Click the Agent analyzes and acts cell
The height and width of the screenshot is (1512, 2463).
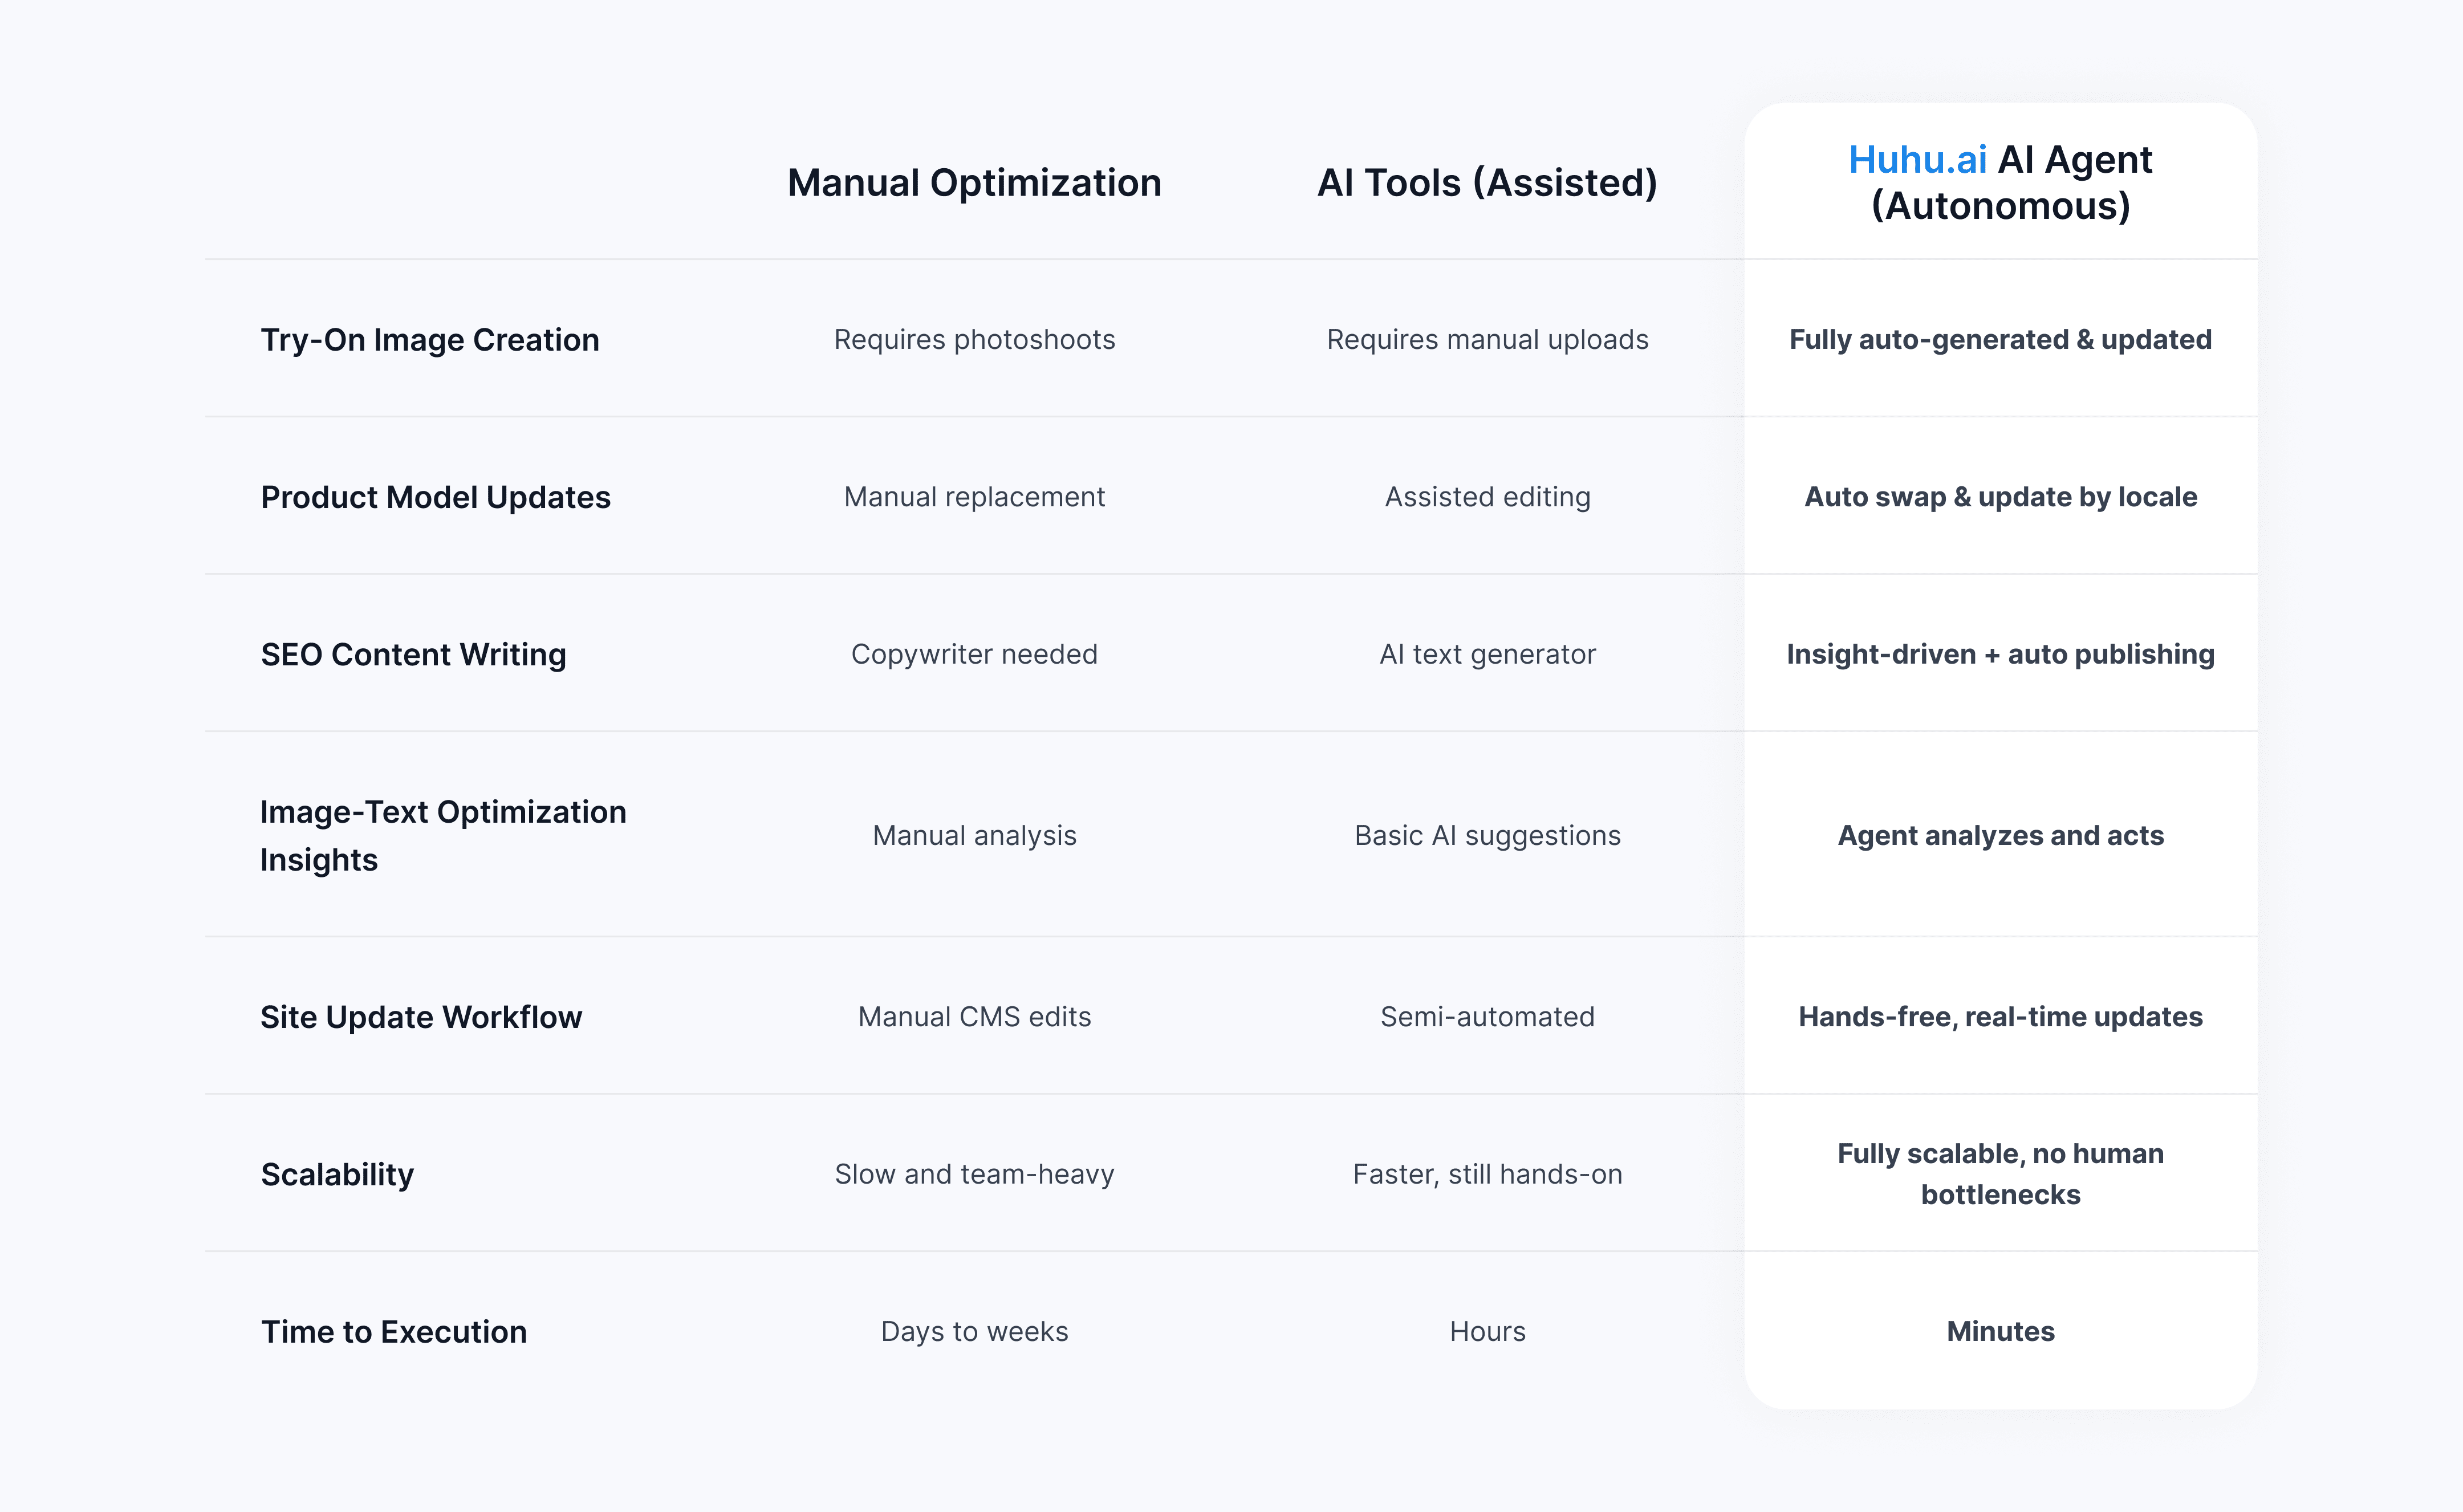[x=2000, y=835]
